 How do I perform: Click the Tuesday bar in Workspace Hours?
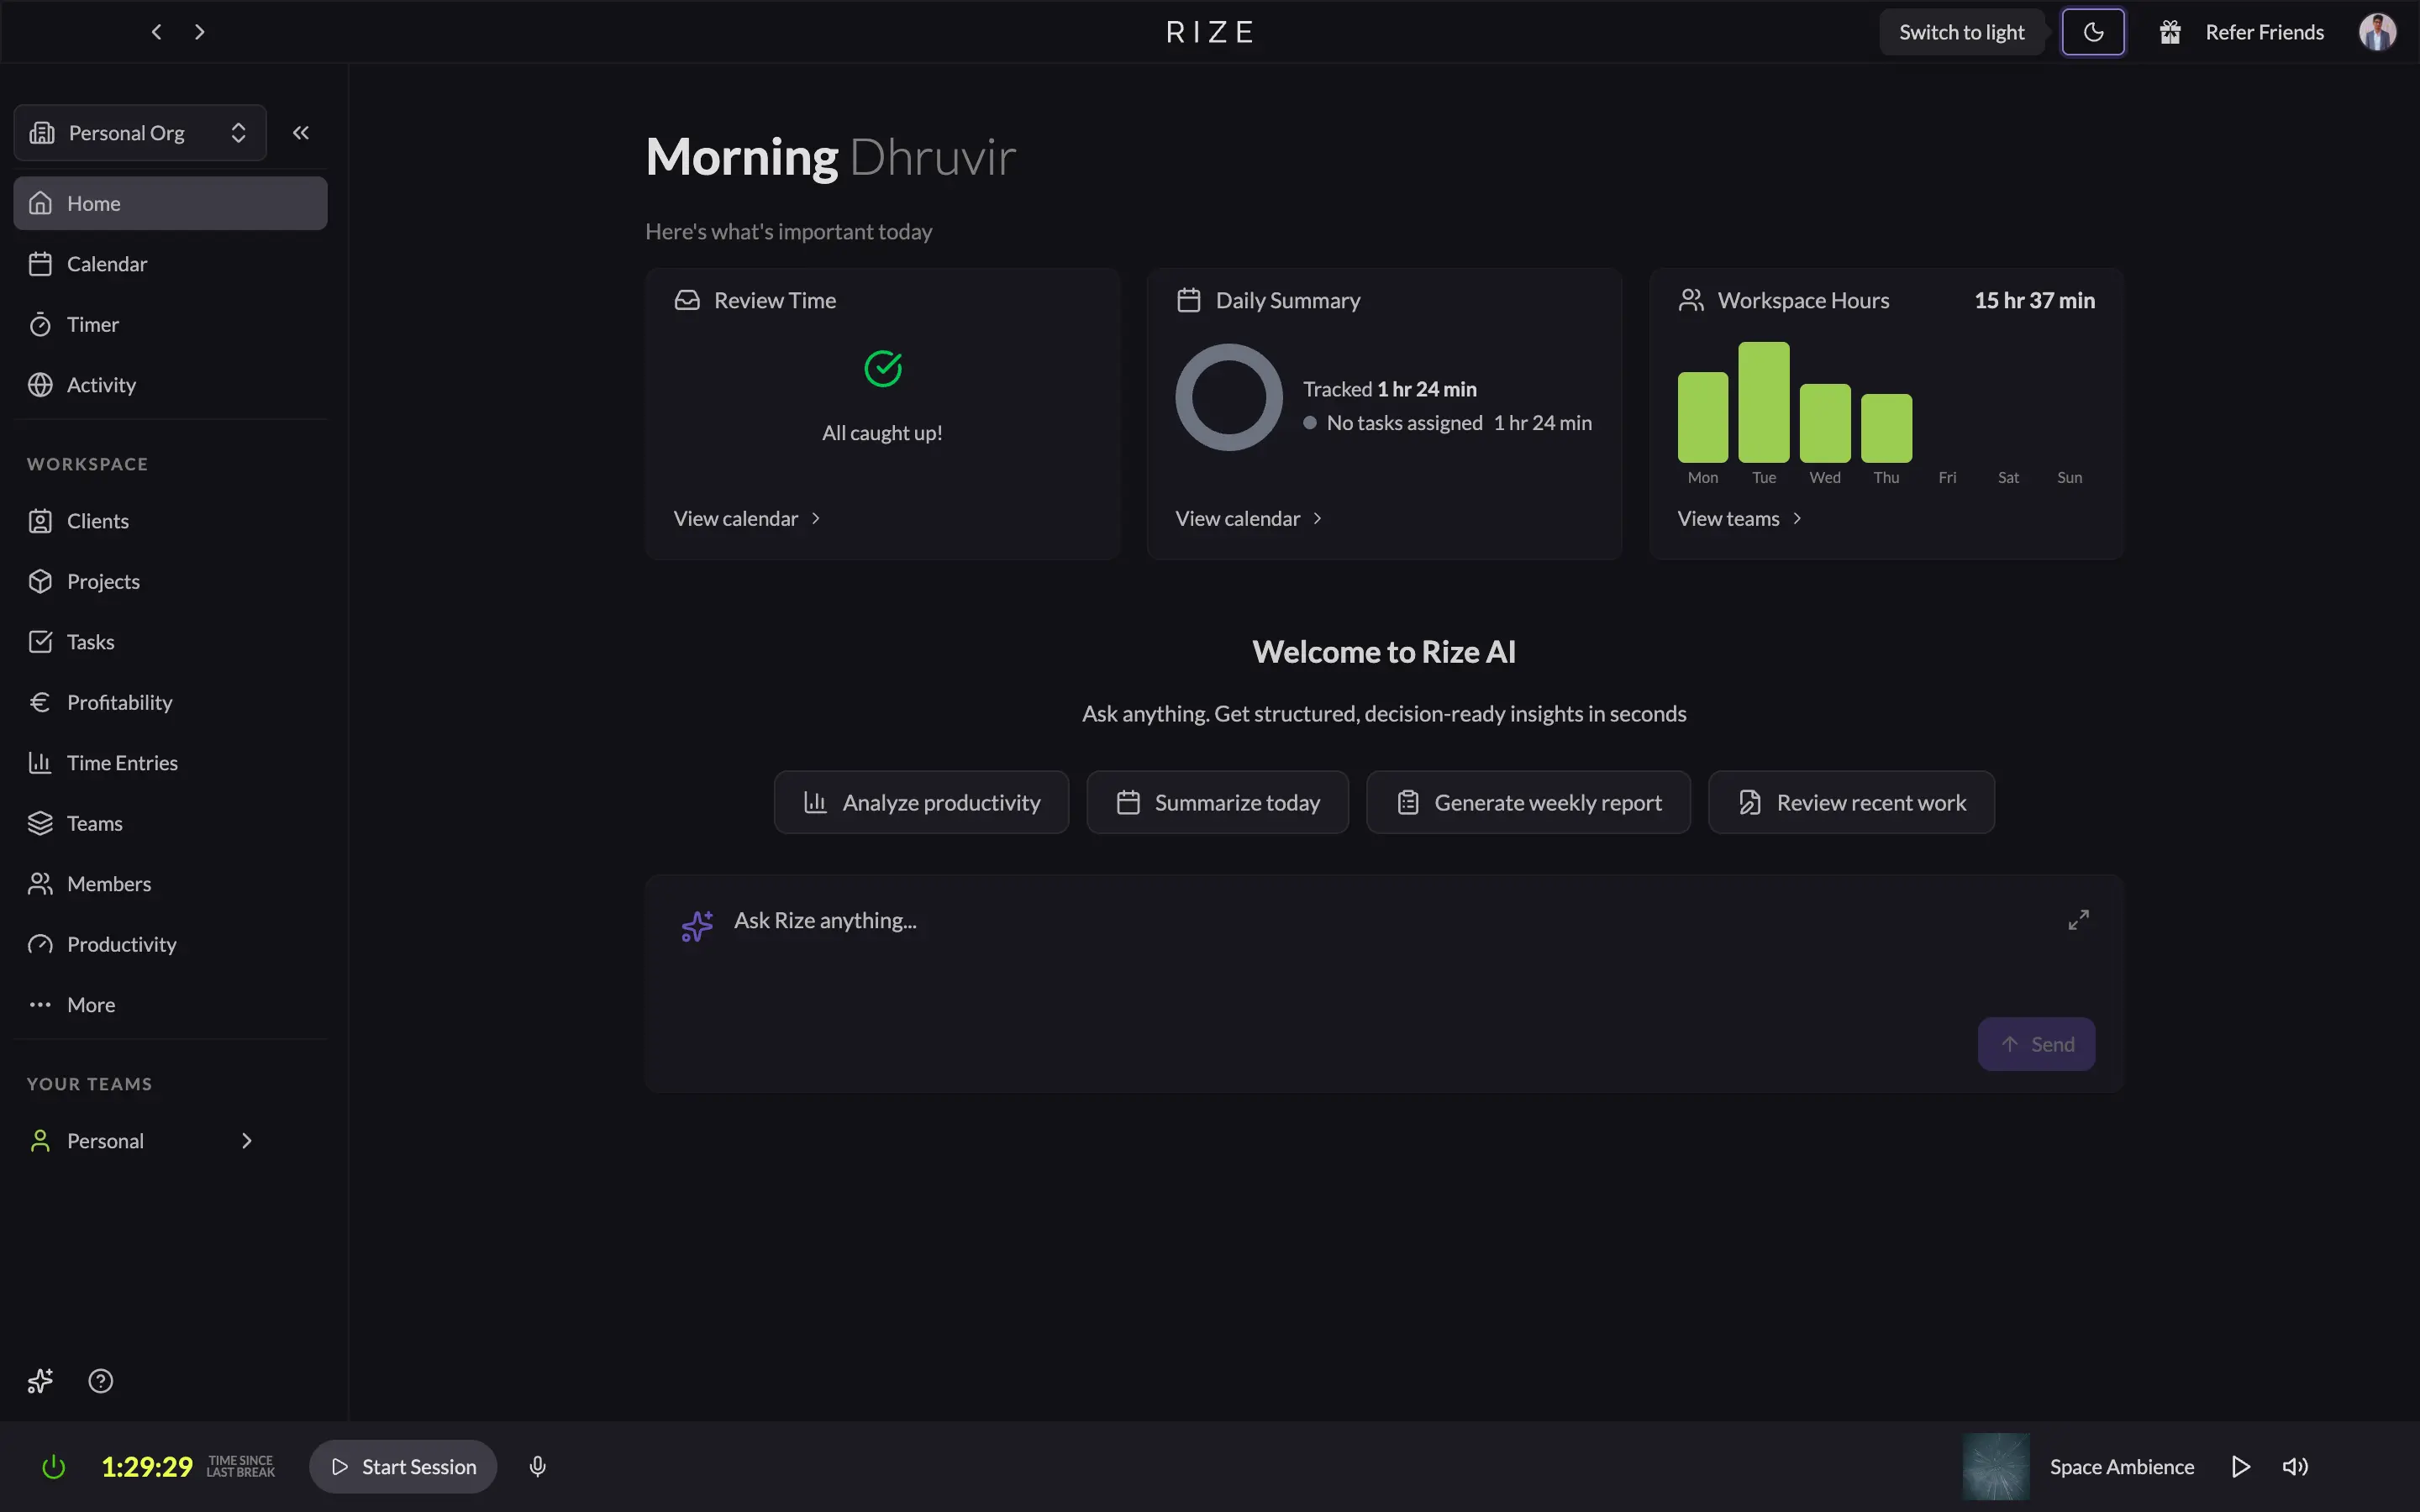[x=1764, y=402]
